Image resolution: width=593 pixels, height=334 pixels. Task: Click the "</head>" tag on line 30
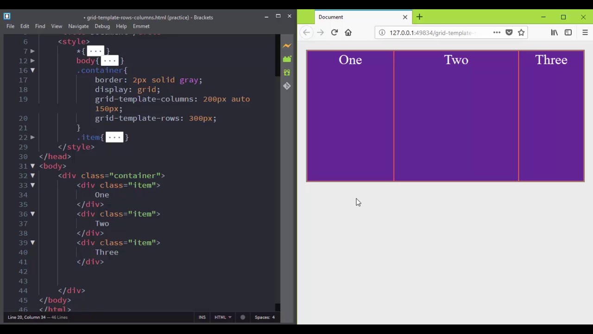55,156
